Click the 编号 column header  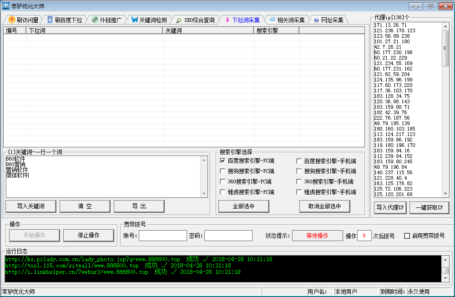tap(15, 30)
